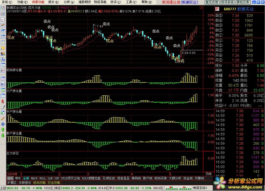Select the 机构买卖 tab
Image resolution: width=265 pixels, height=191 pixels.
160,178
